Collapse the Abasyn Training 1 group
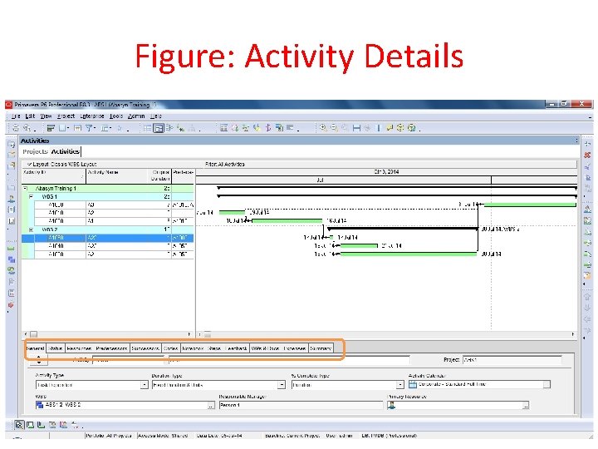Screen dimensions: 598x449 [26, 189]
